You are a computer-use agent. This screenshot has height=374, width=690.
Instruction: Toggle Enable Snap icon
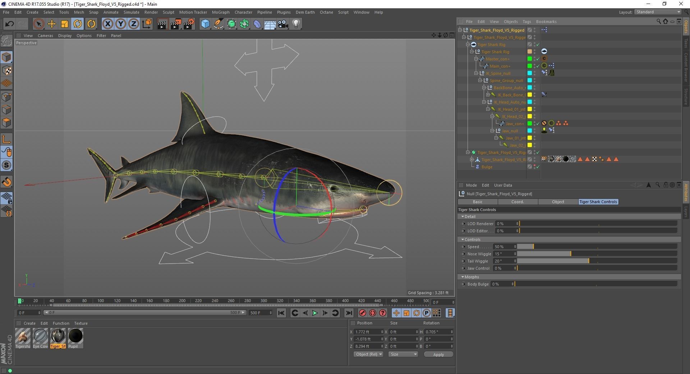(x=7, y=182)
